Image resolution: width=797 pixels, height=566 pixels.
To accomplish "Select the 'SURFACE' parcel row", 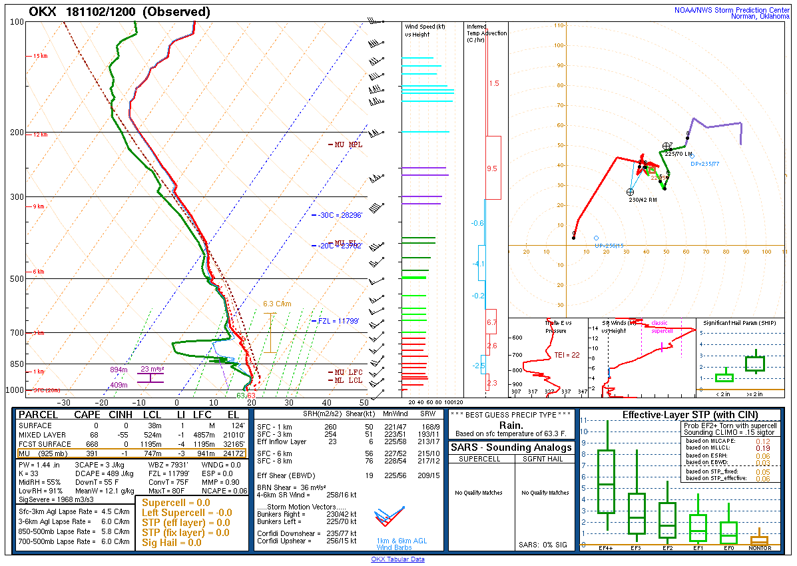I will pyautogui.click(x=132, y=425).
